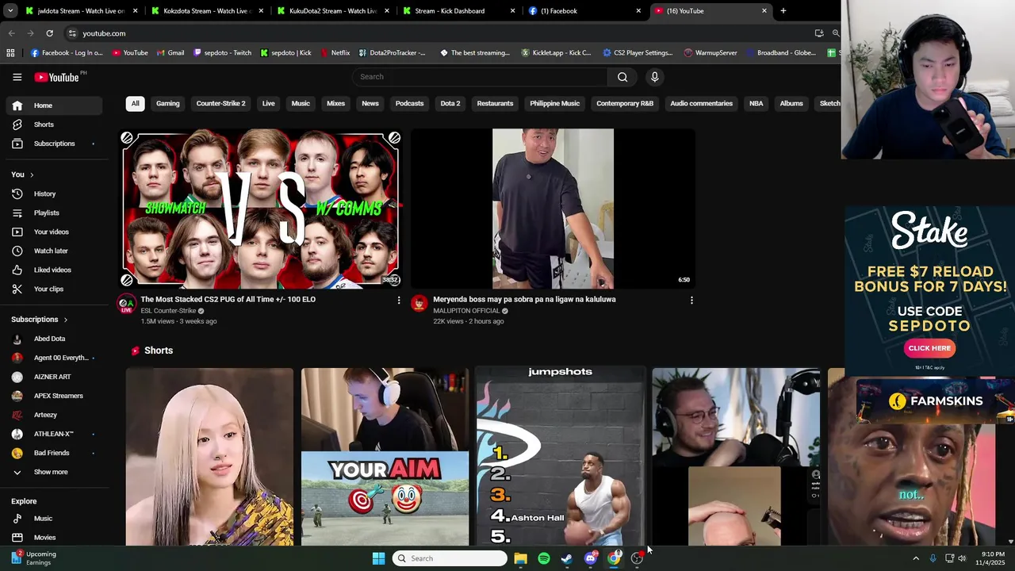The image size is (1015, 571).
Task: Open Playlists in the sidebar
Action: (54, 213)
